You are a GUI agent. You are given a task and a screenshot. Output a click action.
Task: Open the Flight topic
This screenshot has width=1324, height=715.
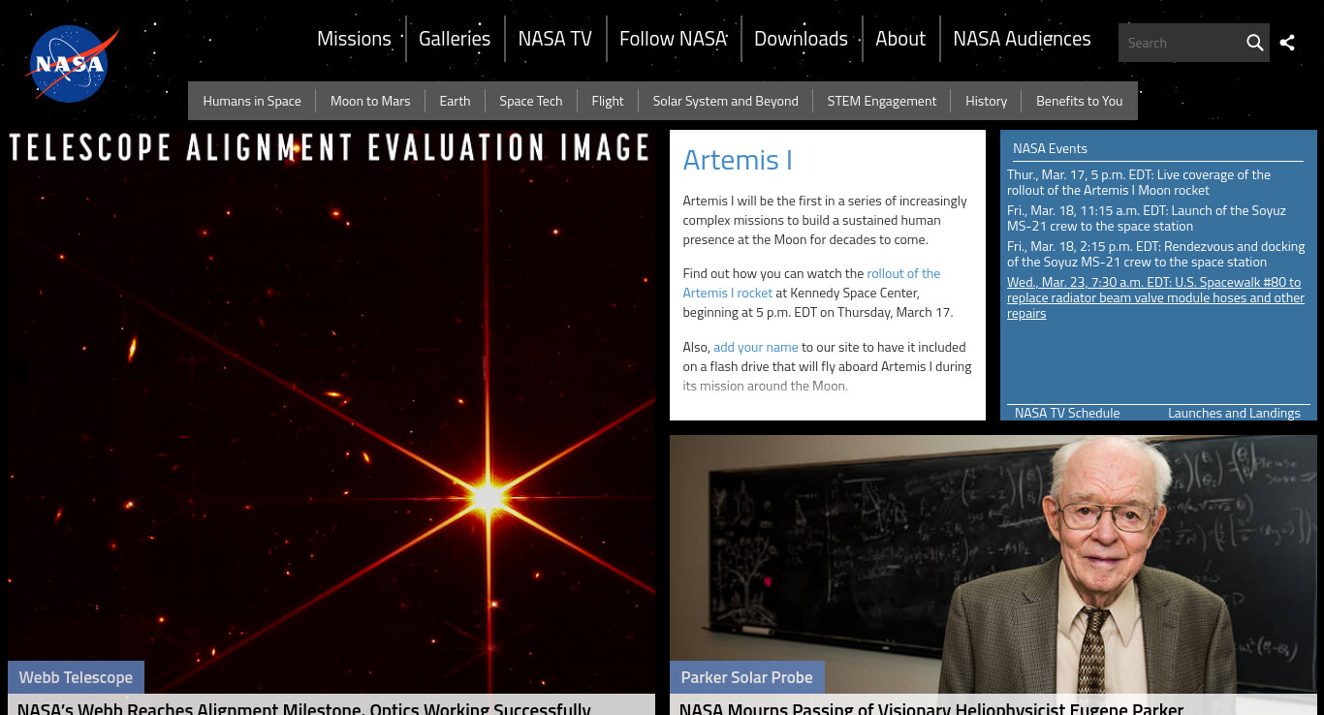[608, 101]
